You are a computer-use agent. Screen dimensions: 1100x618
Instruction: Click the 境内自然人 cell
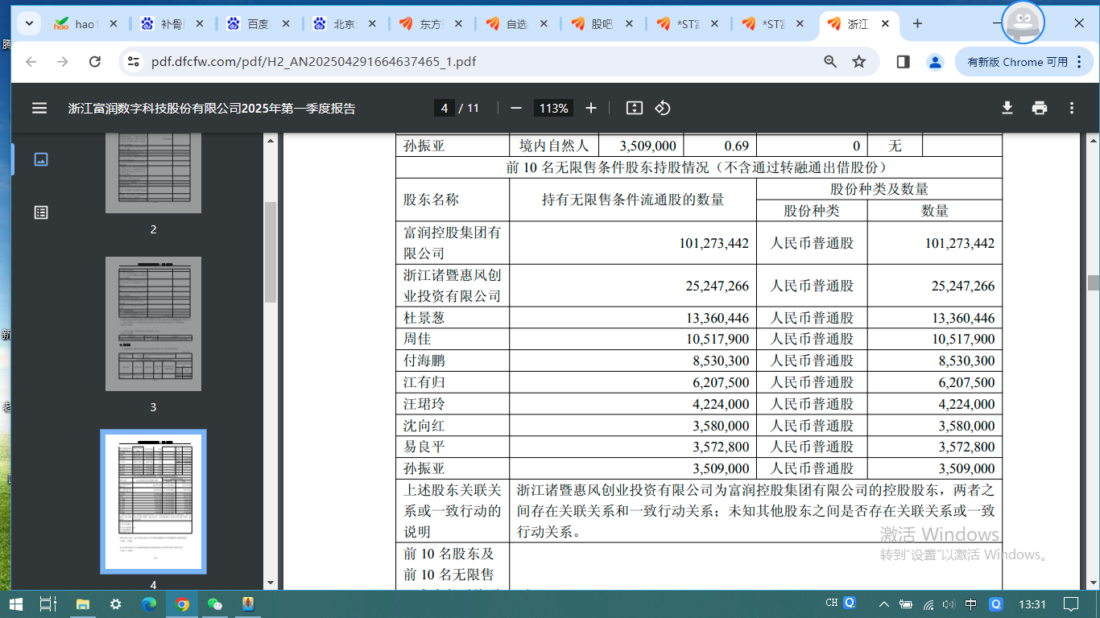tap(554, 146)
